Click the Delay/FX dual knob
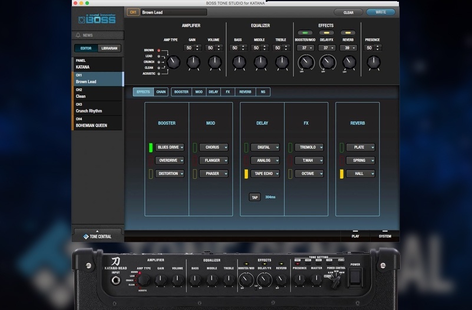The width and height of the screenshot is (472, 310). pos(327,62)
